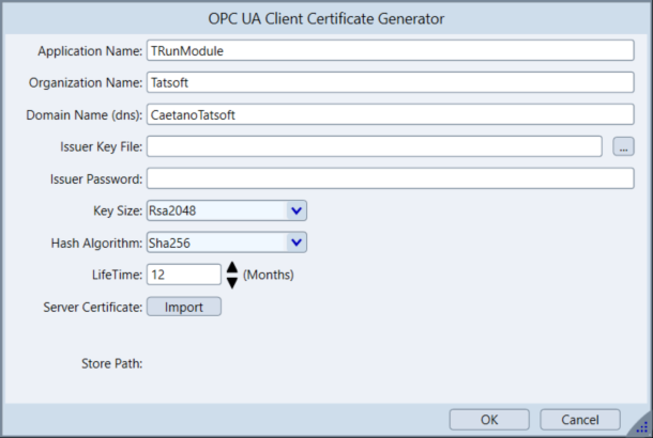Focus the Organization Name input box

point(390,83)
